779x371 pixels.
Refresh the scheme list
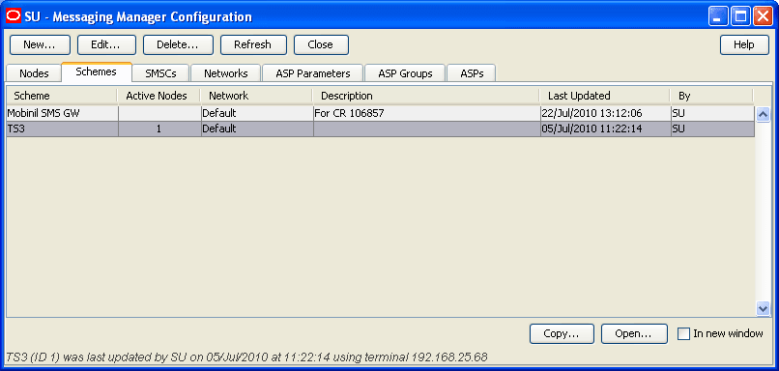(253, 44)
